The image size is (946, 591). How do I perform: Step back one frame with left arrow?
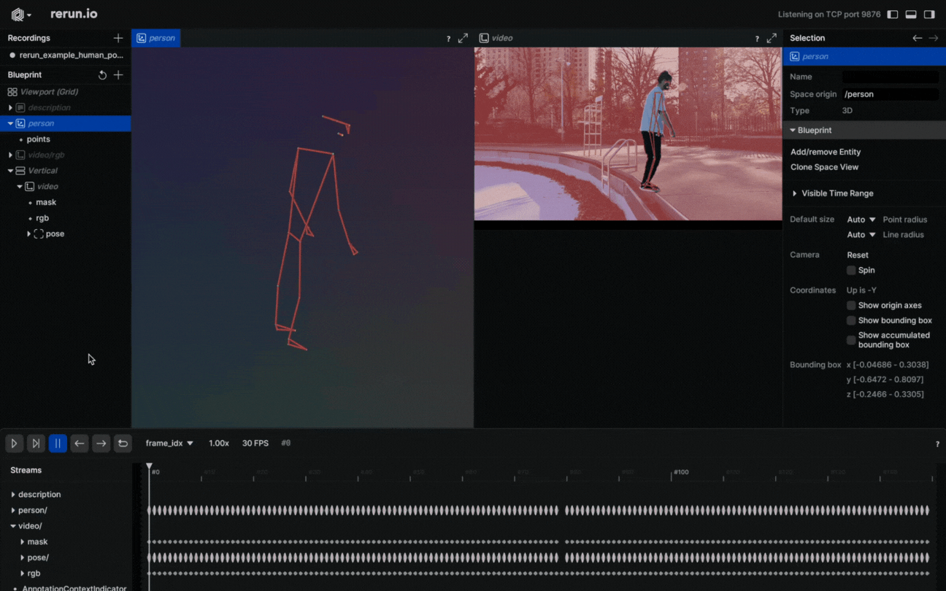80,444
